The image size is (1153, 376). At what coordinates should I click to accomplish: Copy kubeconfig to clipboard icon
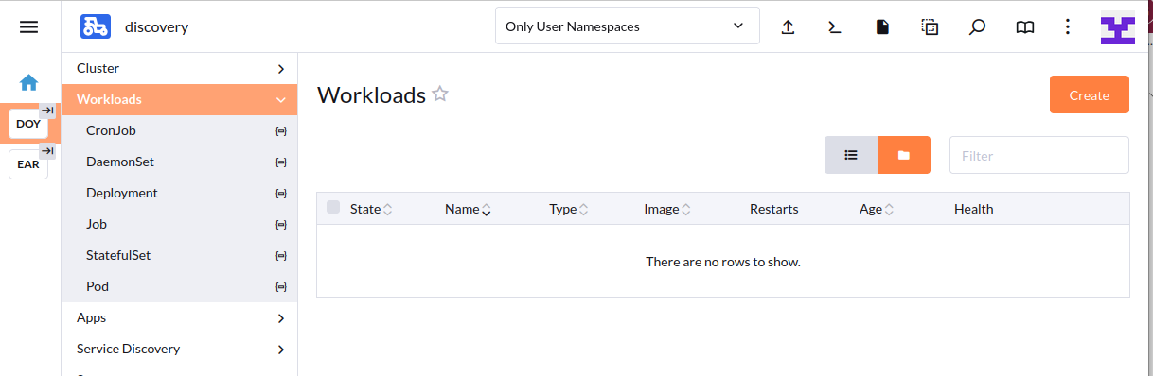(930, 27)
